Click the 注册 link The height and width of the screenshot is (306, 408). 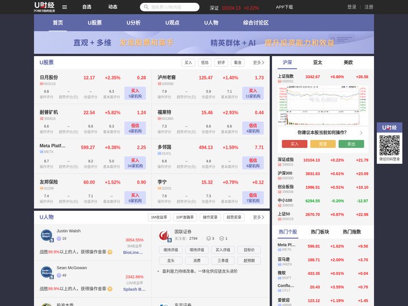(x=368, y=7)
